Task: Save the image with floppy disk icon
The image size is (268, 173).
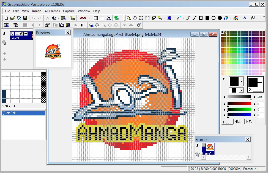Action: point(25,18)
